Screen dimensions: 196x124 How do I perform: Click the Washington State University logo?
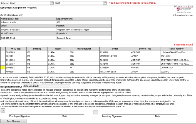184,9
